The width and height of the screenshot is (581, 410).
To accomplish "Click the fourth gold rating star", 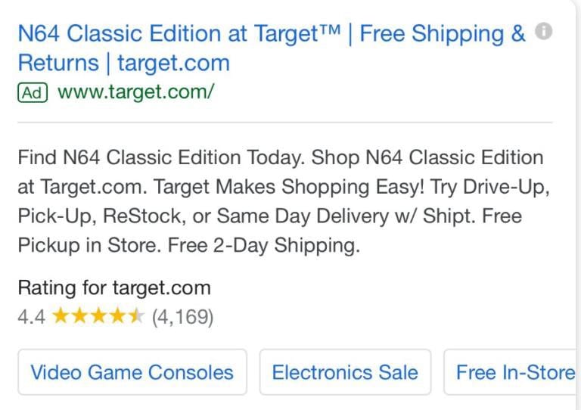I will tap(117, 316).
